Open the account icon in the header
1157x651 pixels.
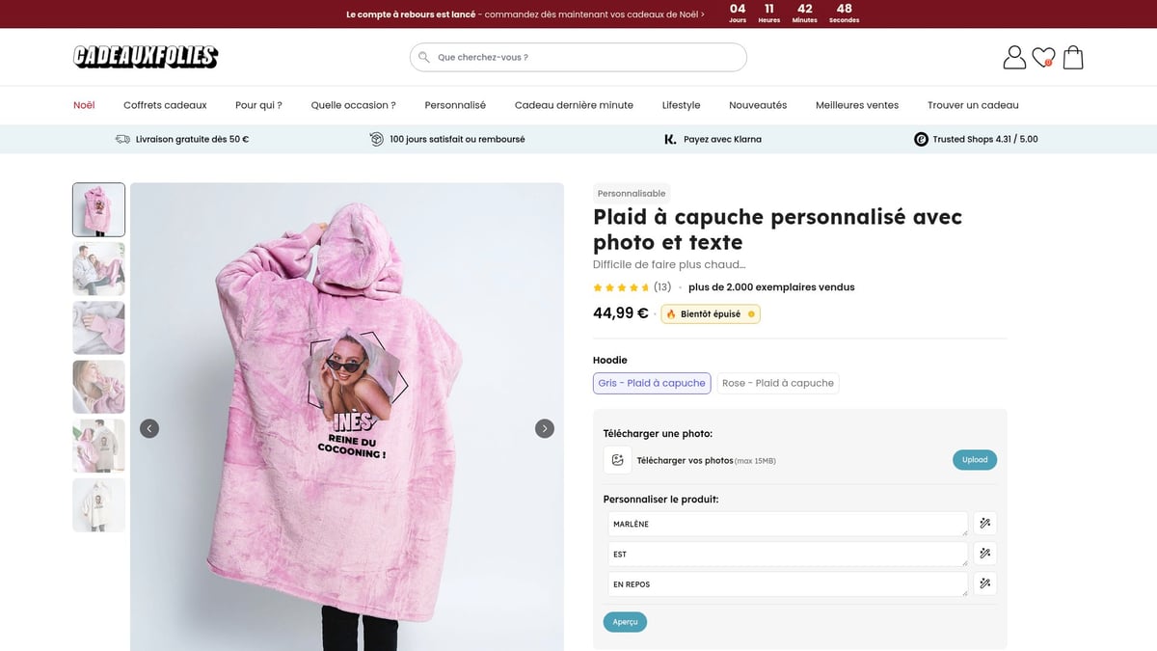tap(1013, 57)
